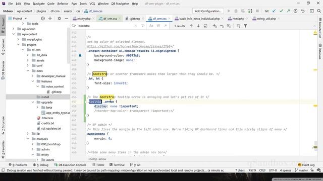Image resolution: width=323 pixels, height=181 pixels.
Task: Click the Add Configuration button
Action: [208, 11]
